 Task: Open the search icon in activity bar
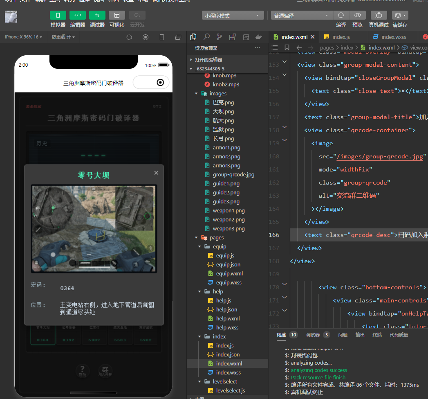[x=207, y=37]
